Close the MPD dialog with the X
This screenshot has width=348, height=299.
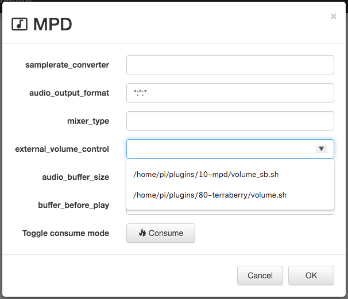tap(333, 16)
